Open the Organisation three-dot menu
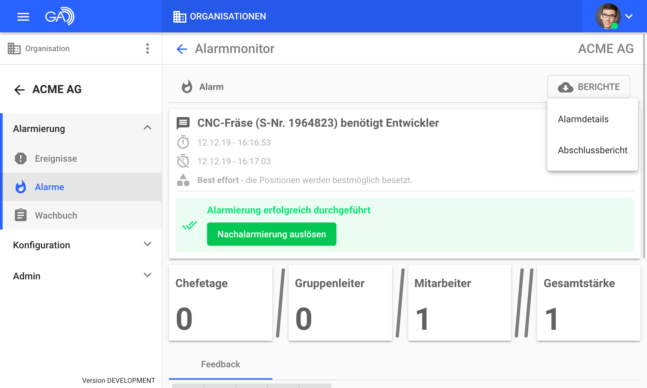Viewport: 647px width, 388px height. 148,48
